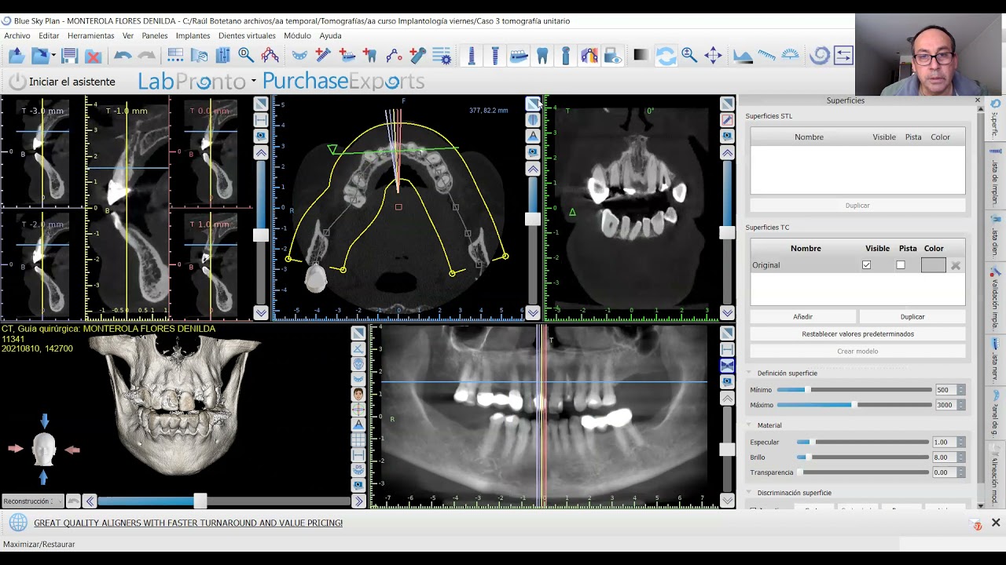Dismiss the advertisement banner with X

pyautogui.click(x=995, y=523)
